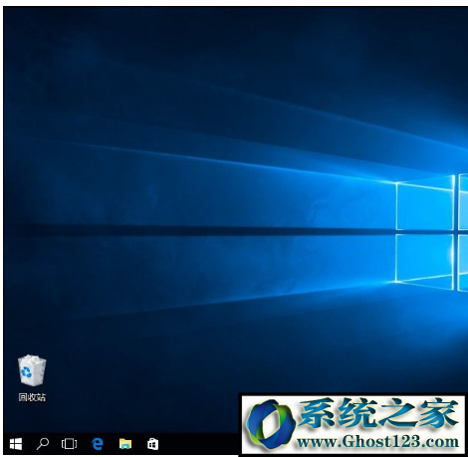Image resolution: width=468 pixels, height=457 pixels.
Task: Open the Microsoft Store taskbar icon
Action: coord(152,444)
